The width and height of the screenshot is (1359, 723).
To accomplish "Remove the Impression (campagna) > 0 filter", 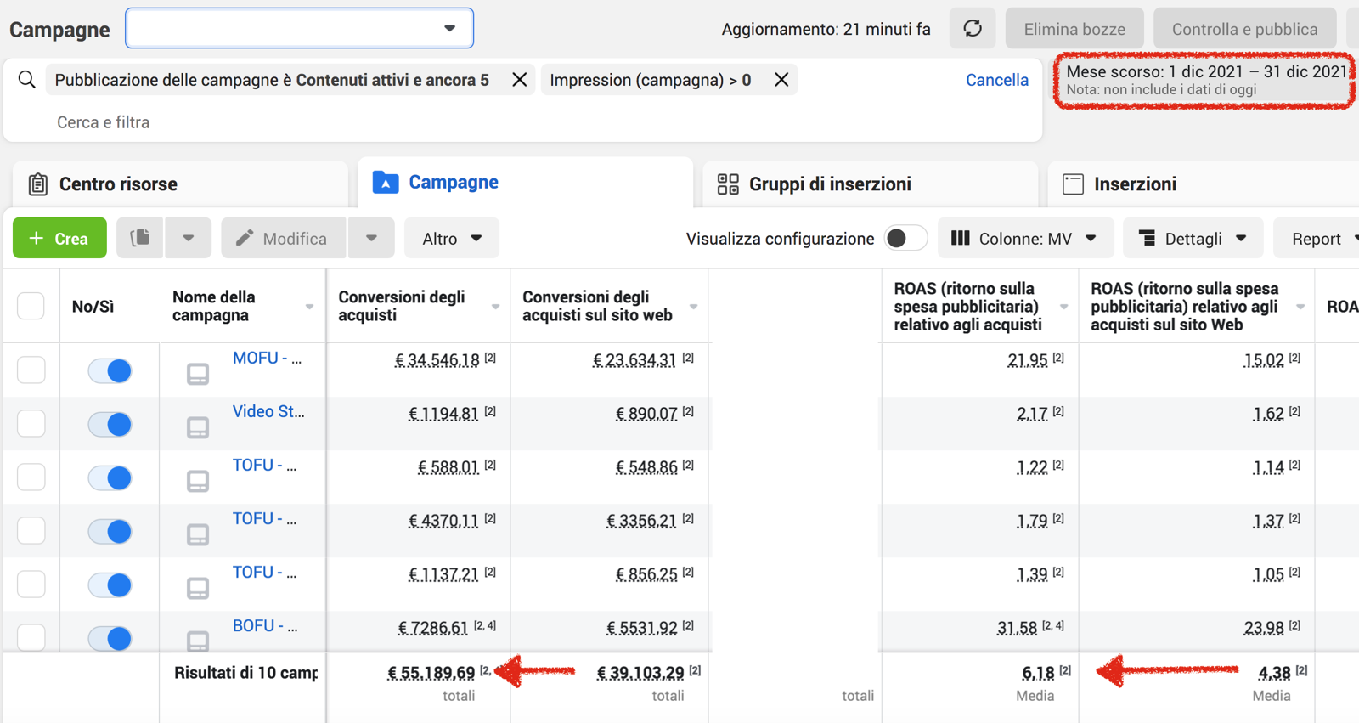I will pos(781,80).
